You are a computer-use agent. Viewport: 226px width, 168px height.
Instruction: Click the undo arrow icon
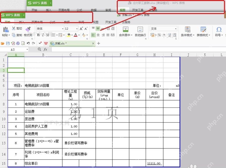point(28,43)
